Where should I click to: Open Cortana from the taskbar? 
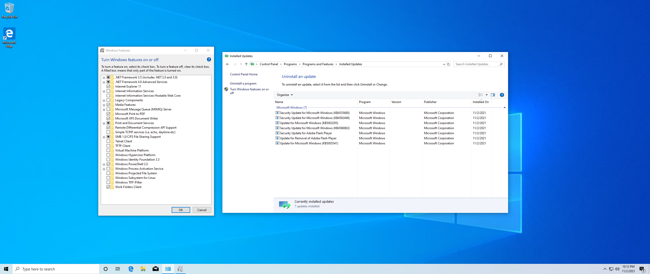pos(106,269)
